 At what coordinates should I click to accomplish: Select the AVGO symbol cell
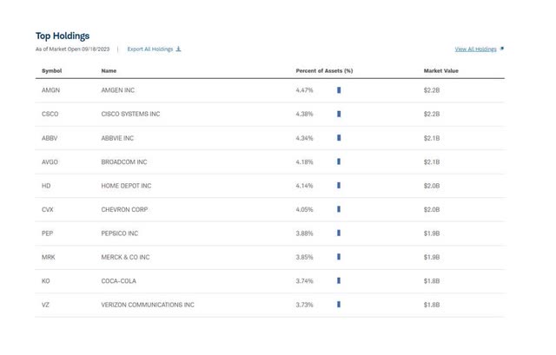point(50,162)
